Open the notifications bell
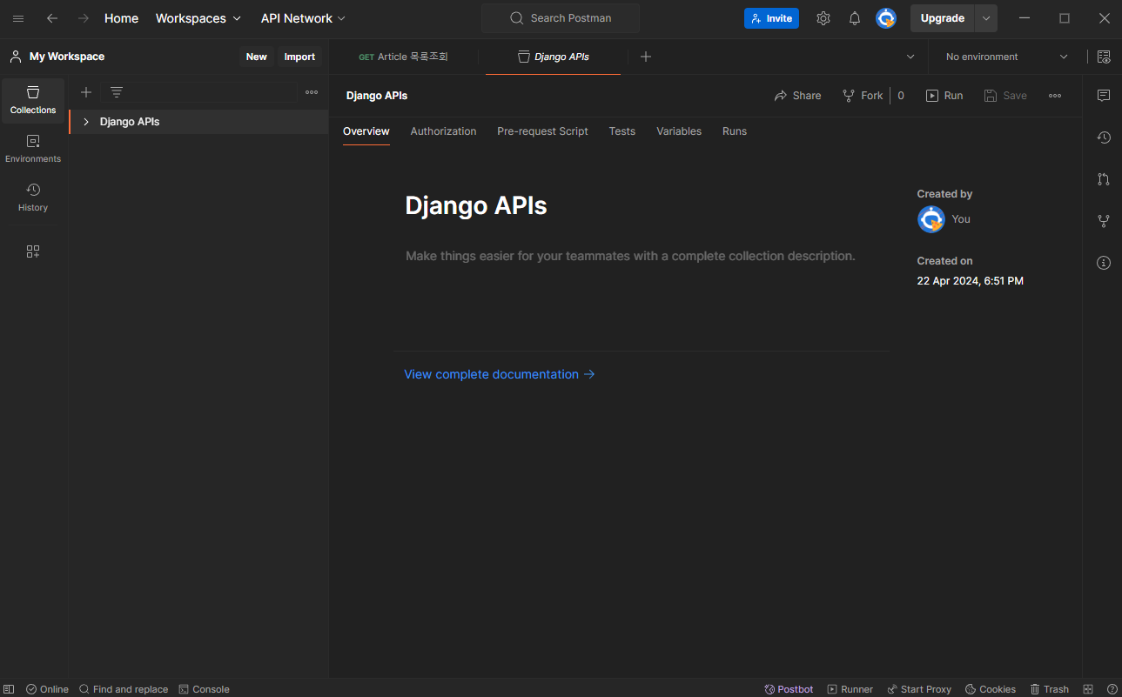The width and height of the screenshot is (1122, 697). point(855,18)
